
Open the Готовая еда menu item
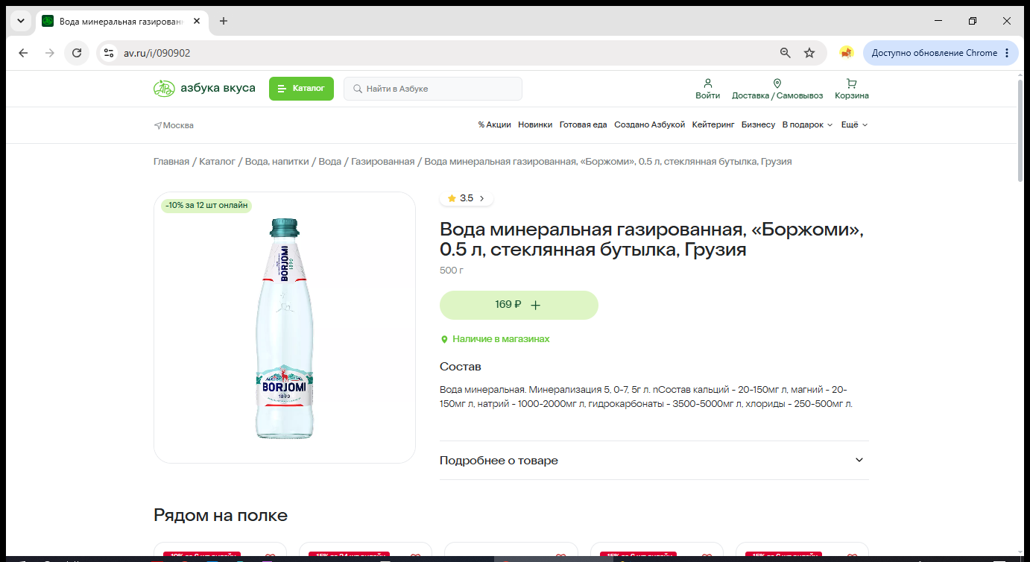(584, 125)
